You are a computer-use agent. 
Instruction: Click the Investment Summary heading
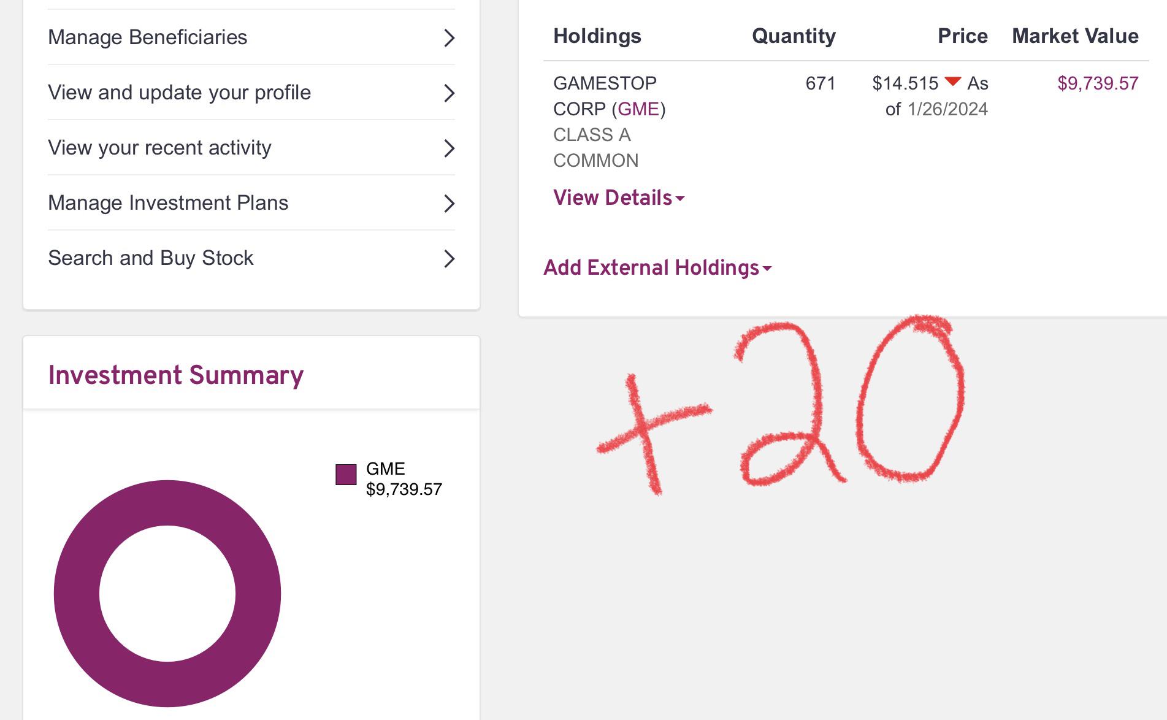point(176,375)
